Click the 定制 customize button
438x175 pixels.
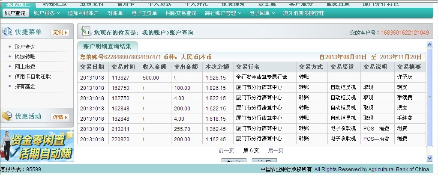pos(59,33)
